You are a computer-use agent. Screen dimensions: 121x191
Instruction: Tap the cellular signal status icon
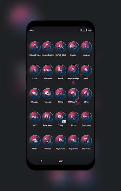pos(84,30)
